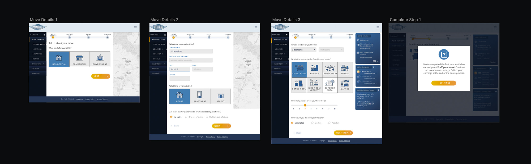
Task: Open hamburger menu in Move Details 3 frame
Action: (x=378, y=27)
